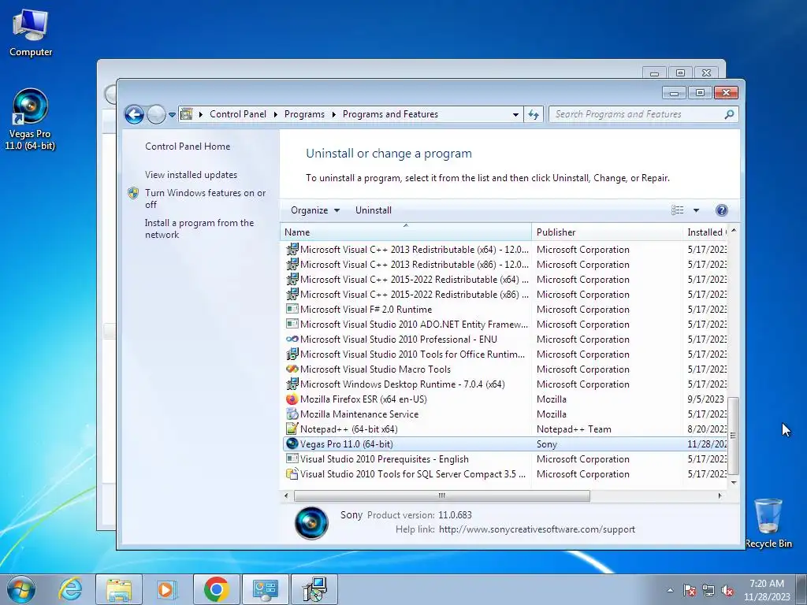807x605 pixels.
Task: Click the horizontal scrollbar right arrow
Action: 720,496
